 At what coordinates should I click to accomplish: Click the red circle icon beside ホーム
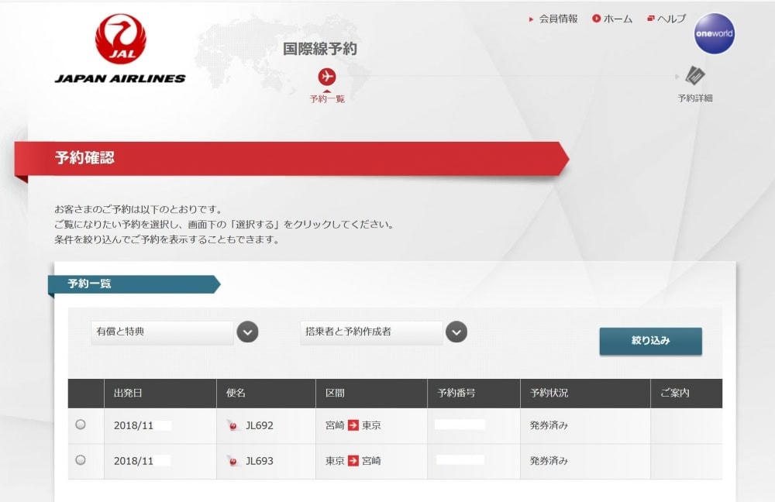pyautogui.click(x=596, y=19)
